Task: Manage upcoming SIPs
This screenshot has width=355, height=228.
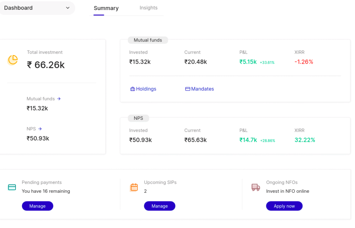Action: click(159, 206)
